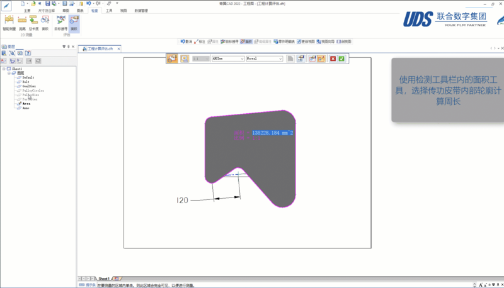Click 更新视图 update views button
504x288 pixels.
pos(306,42)
